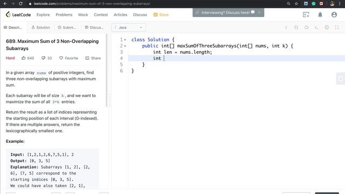Switch to the Description tab
This screenshot has height=194, width=345.
(x=13, y=27)
